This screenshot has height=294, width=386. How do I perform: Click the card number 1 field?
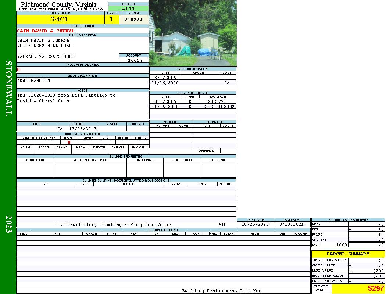click(x=111, y=19)
